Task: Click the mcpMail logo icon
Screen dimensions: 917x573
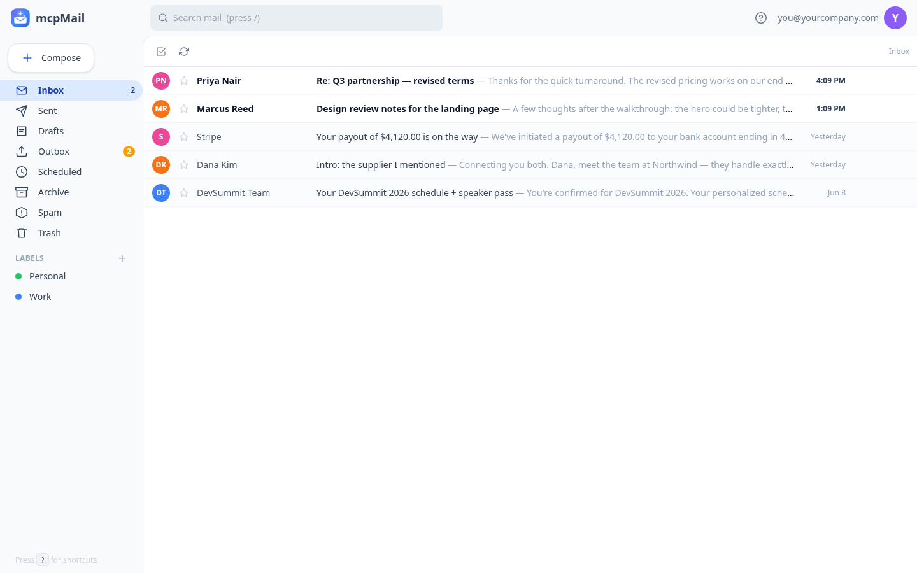Action: pos(20,18)
